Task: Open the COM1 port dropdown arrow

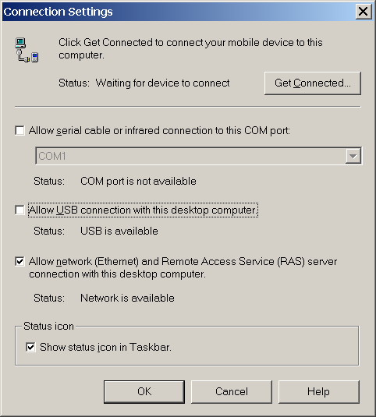Action: (x=353, y=156)
